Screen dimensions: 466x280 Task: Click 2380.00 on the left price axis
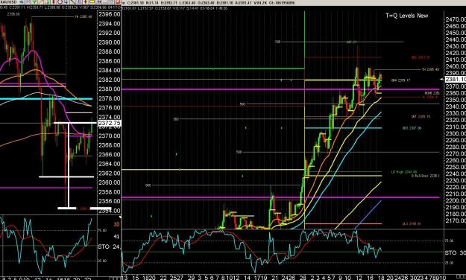110,89
